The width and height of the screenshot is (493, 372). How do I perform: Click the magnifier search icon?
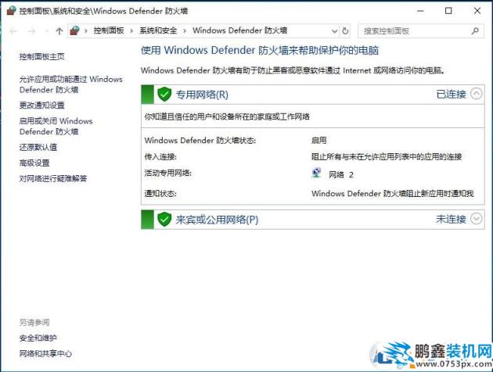(x=475, y=30)
